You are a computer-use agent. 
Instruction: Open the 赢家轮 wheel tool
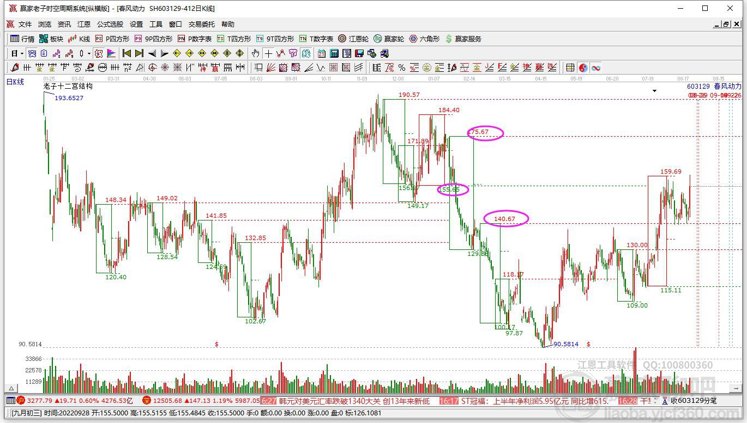coord(389,39)
